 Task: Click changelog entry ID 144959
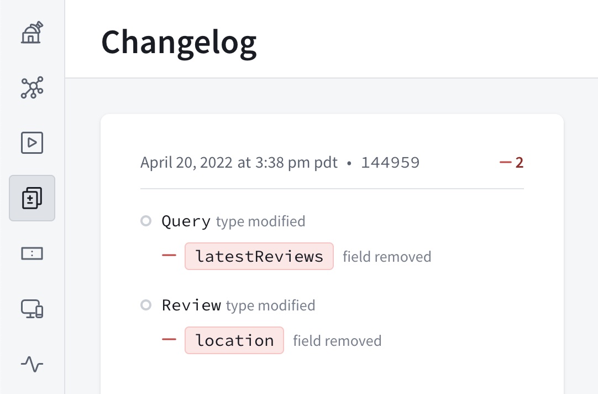point(391,162)
